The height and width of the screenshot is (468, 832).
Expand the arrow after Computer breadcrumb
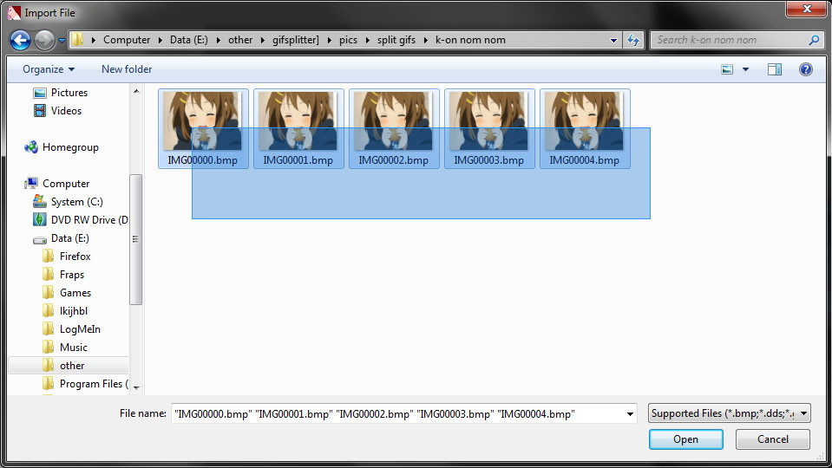(x=161, y=40)
